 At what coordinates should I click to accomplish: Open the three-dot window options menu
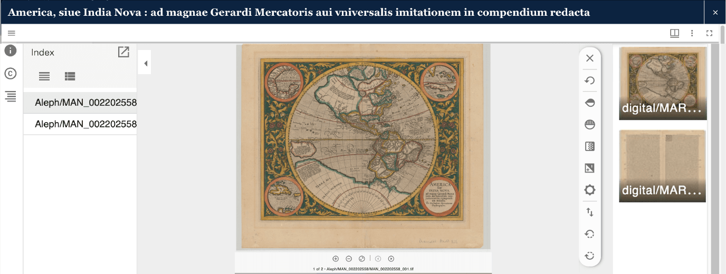pos(692,33)
